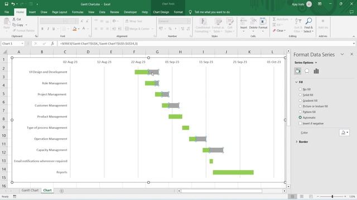Click the macro record icon in status bar
This screenshot has height=200, width=357.
pos(15,196)
